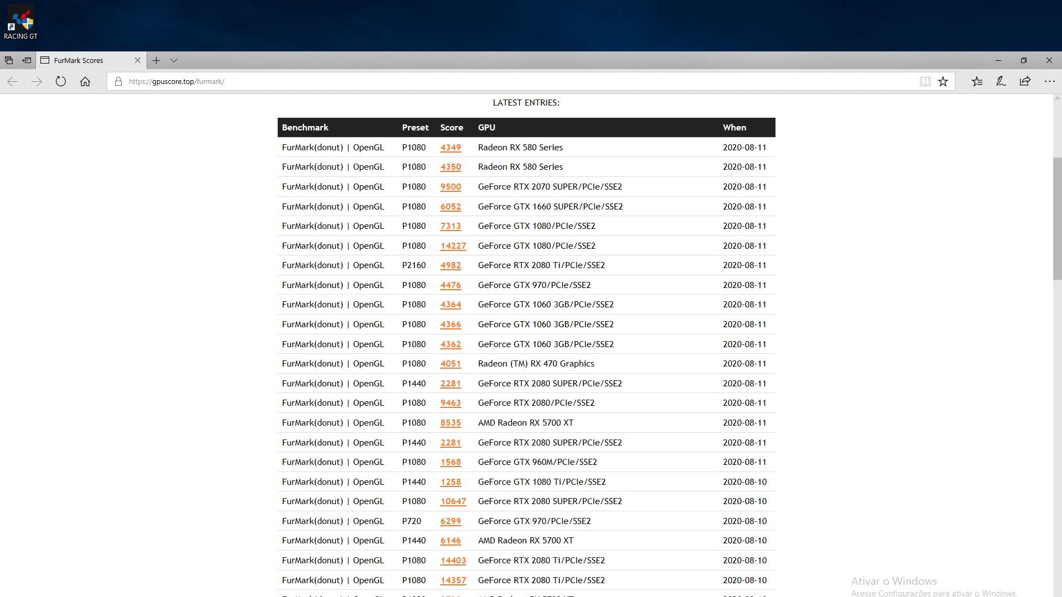Image resolution: width=1062 pixels, height=597 pixels.
Task: Open score 4350 link
Action: (x=450, y=167)
